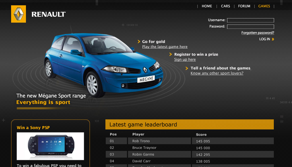Open Know any other sport lovers? link
The height and width of the screenshot is (167, 292).
click(x=217, y=73)
